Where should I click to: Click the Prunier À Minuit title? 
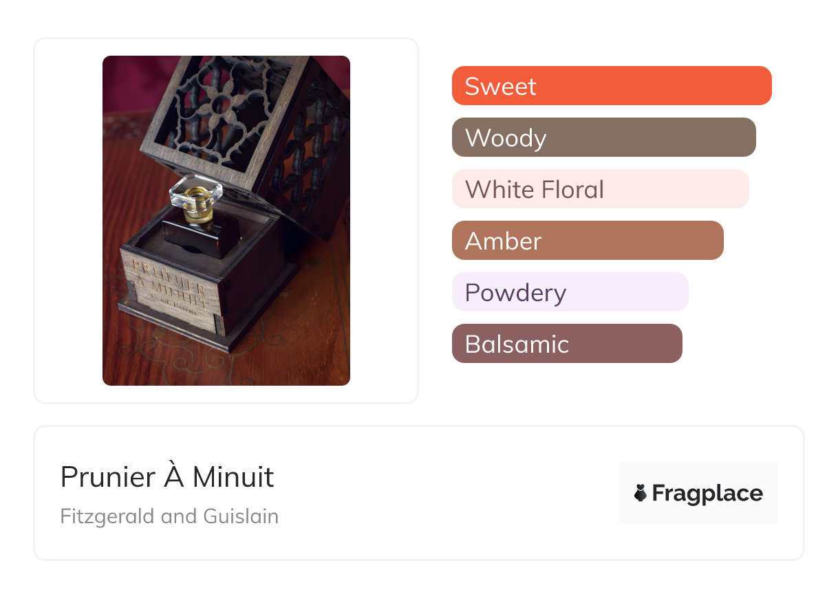pos(167,477)
